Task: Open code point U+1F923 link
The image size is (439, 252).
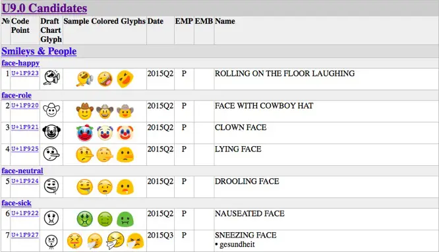Action: (25, 73)
